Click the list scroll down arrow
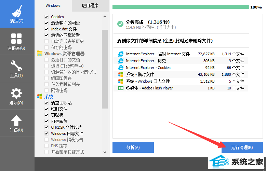The image size is (266, 171). click(x=105, y=152)
